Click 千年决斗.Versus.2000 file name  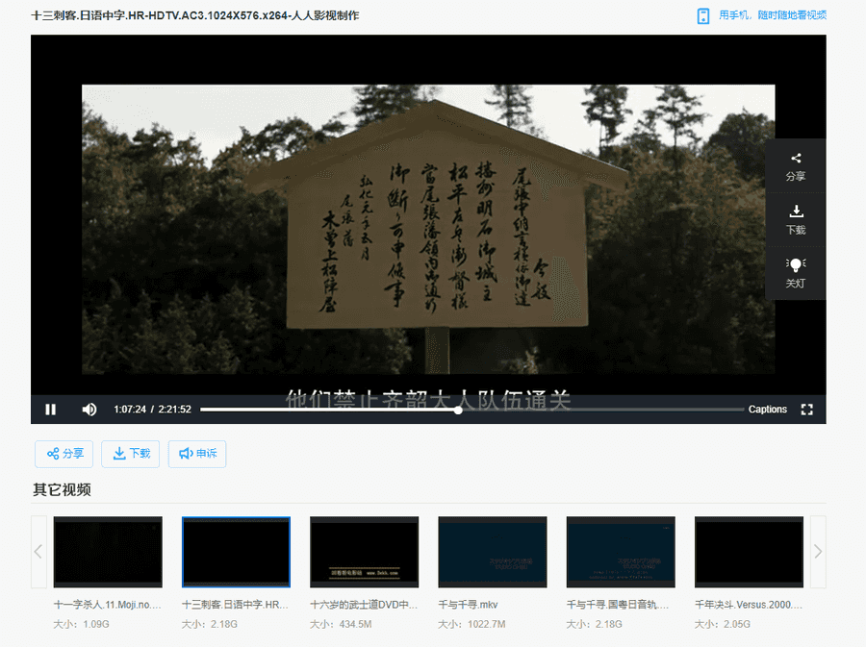(x=749, y=605)
